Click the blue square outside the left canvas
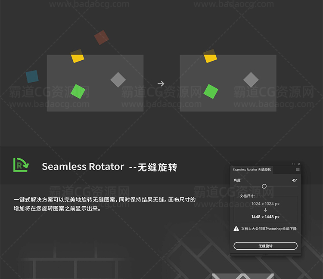Viewport: 323px width, 279px height. 32,77
